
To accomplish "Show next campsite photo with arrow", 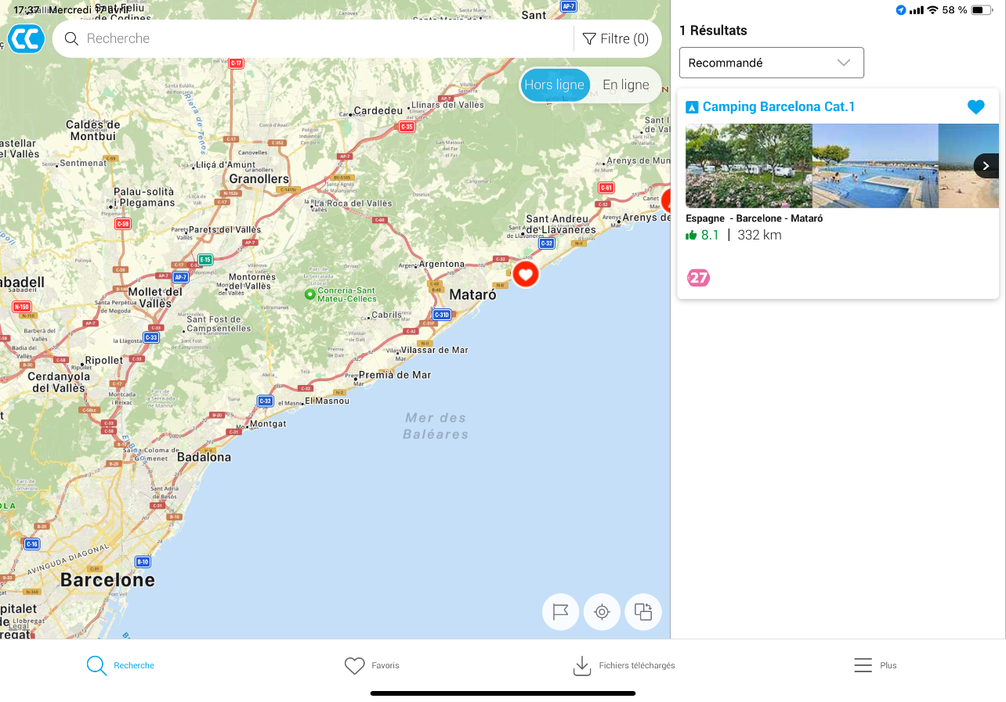I will 986,166.
